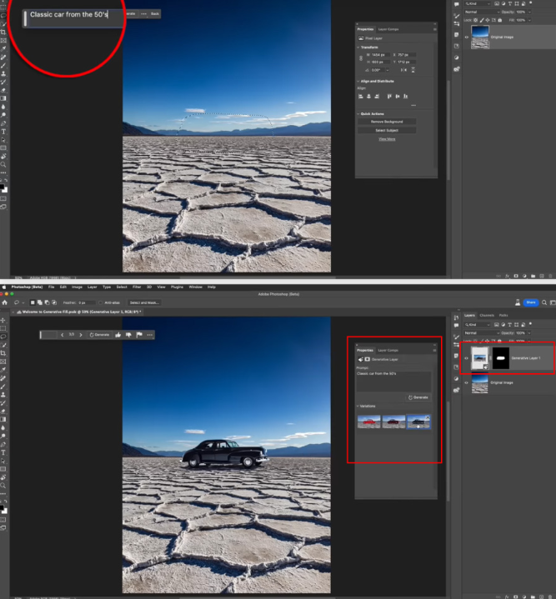556x599 pixels.
Task: Select the Clone Stamp tool in upper toolbar
Action: 3,73
